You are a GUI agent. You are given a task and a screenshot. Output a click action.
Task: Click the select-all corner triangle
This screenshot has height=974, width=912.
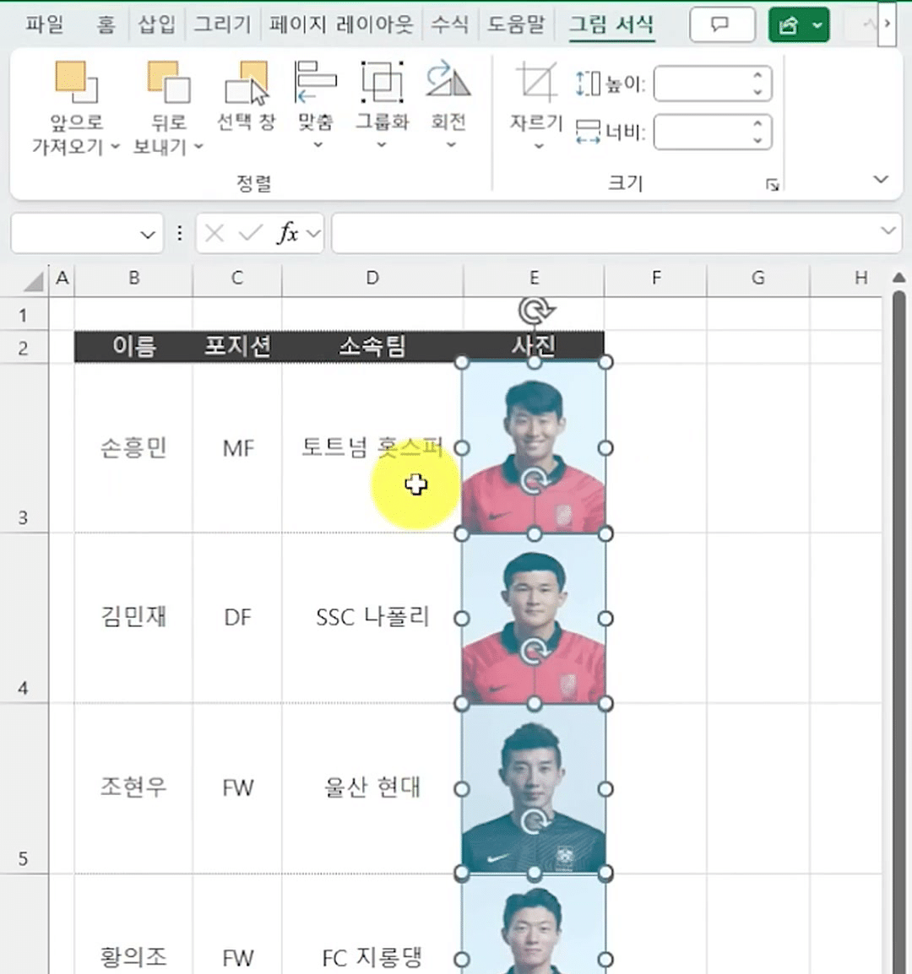tap(34, 280)
